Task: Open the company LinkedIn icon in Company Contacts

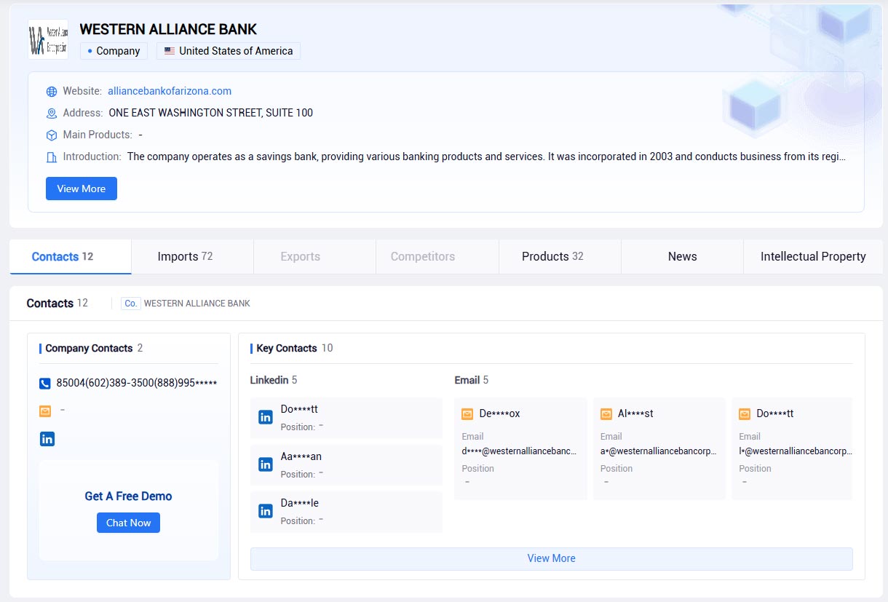Action: (x=47, y=439)
